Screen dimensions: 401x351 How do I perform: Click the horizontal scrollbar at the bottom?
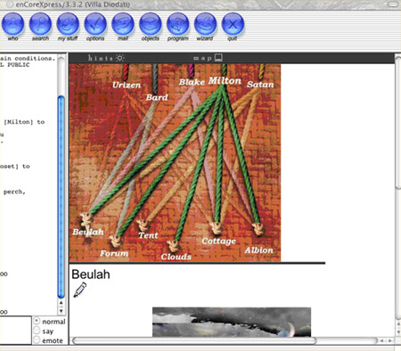tap(194, 340)
